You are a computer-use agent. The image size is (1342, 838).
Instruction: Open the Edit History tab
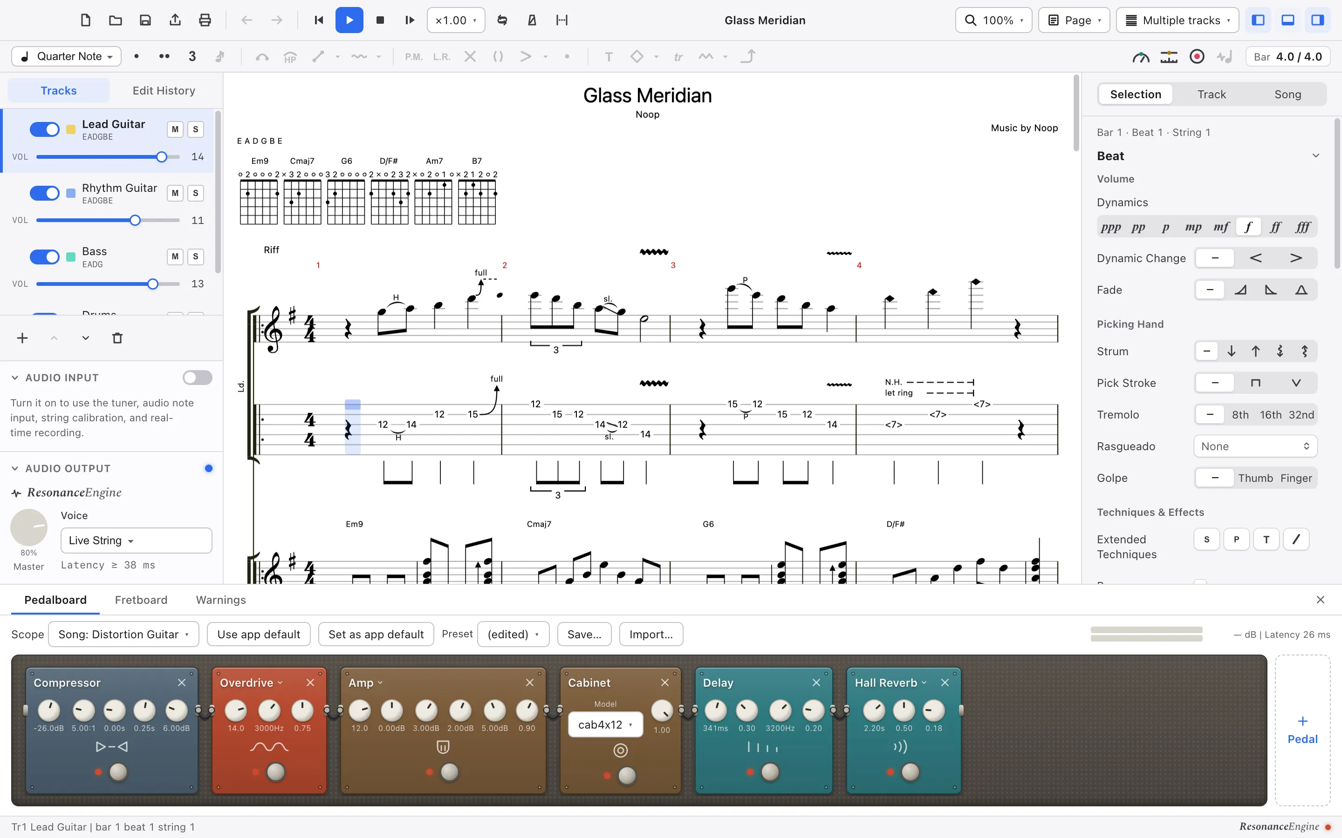164,90
